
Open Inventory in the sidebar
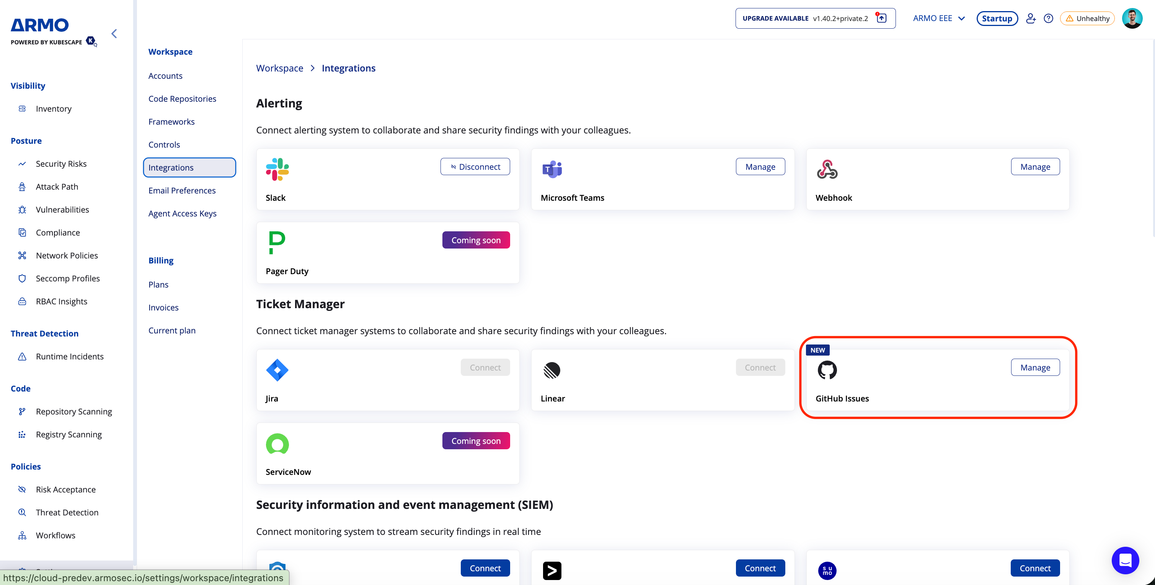(x=53, y=109)
